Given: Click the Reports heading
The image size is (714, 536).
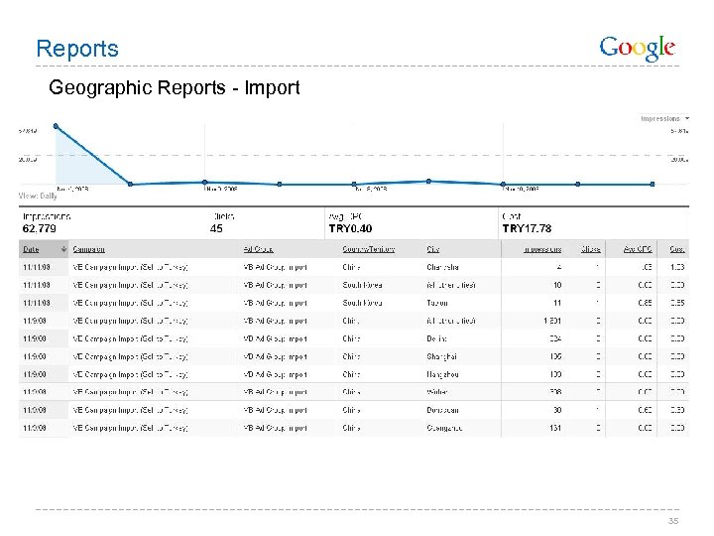Looking at the screenshot, I should click(77, 49).
